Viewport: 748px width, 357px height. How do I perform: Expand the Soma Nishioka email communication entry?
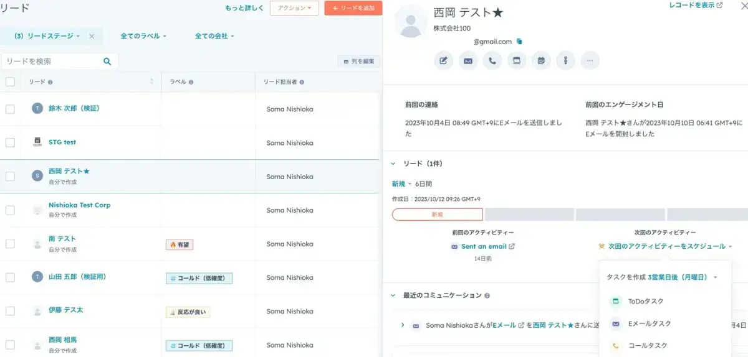tap(403, 325)
